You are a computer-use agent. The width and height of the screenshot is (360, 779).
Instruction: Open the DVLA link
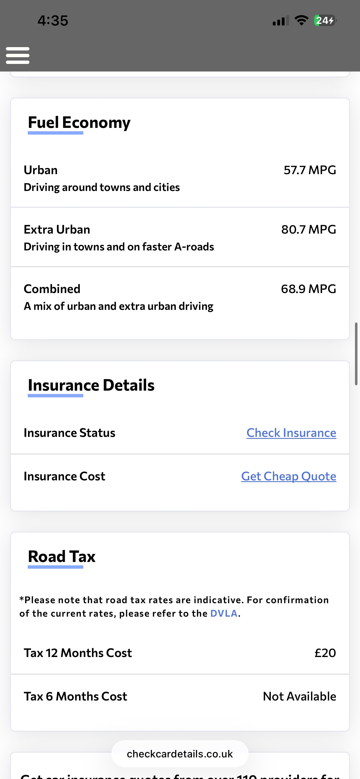click(x=224, y=613)
